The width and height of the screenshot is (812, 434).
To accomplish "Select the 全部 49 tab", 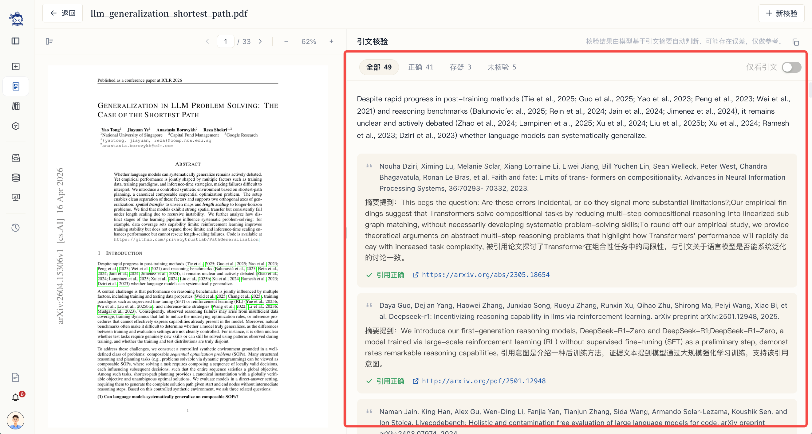I will point(379,67).
